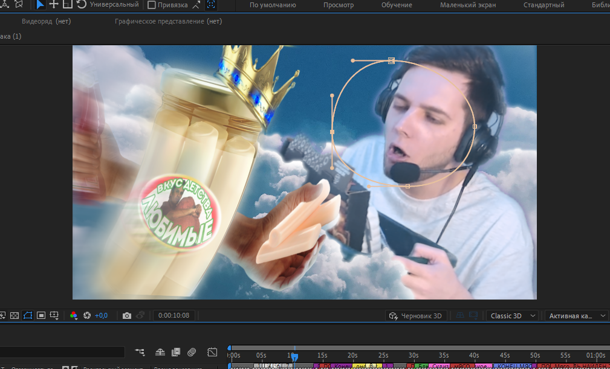Select the arrow Selection tool in the toolbar
This screenshot has width=610, height=369.
coord(40,5)
